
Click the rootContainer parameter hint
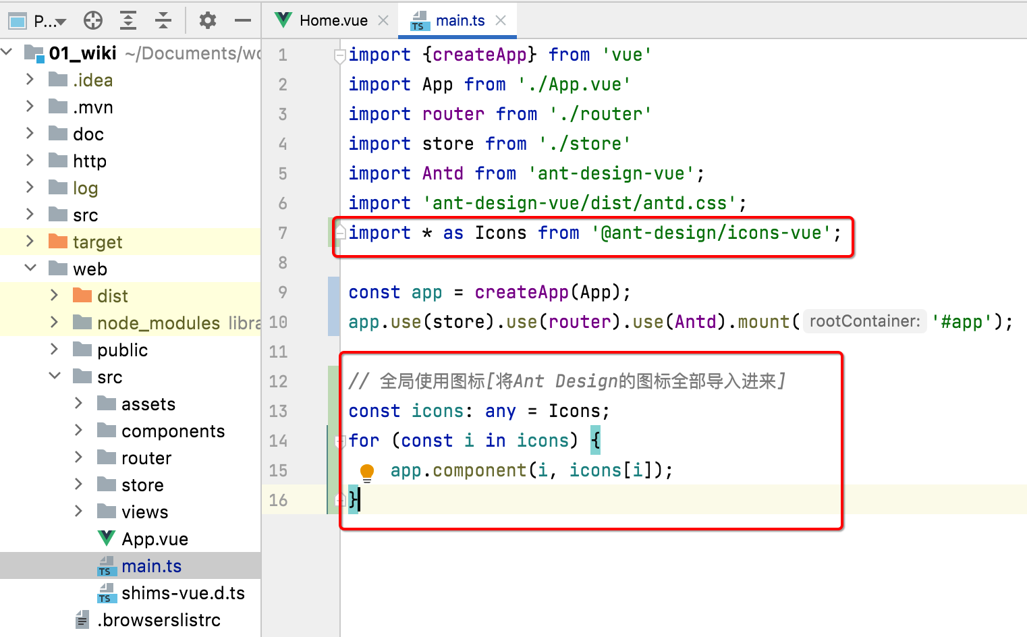pyautogui.click(x=865, y=321)
